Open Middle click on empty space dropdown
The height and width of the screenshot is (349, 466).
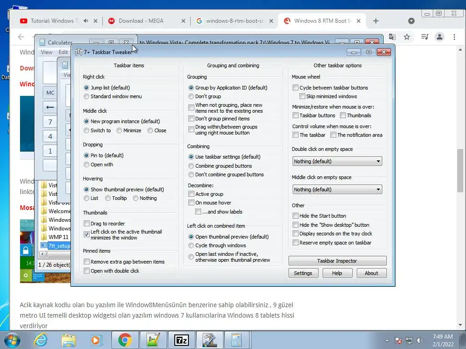[x=337, y=189]
